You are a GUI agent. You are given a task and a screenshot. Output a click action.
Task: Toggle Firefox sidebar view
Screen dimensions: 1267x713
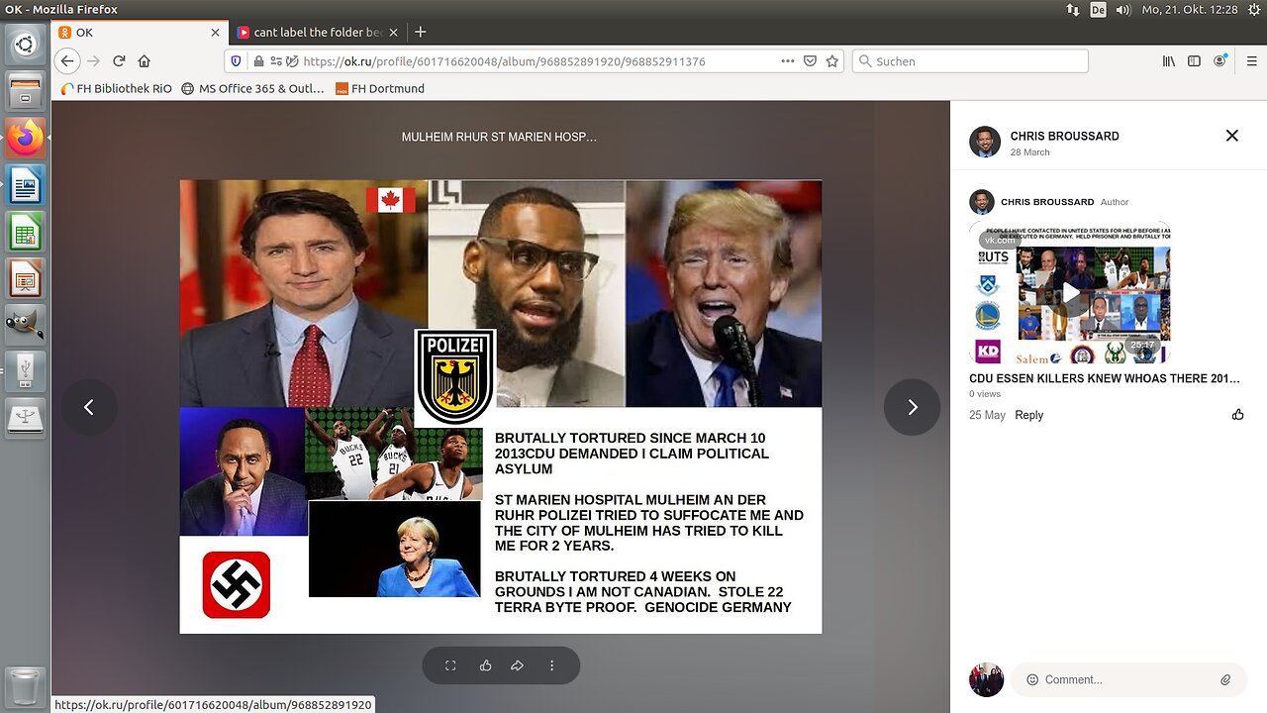[1194, 60]
